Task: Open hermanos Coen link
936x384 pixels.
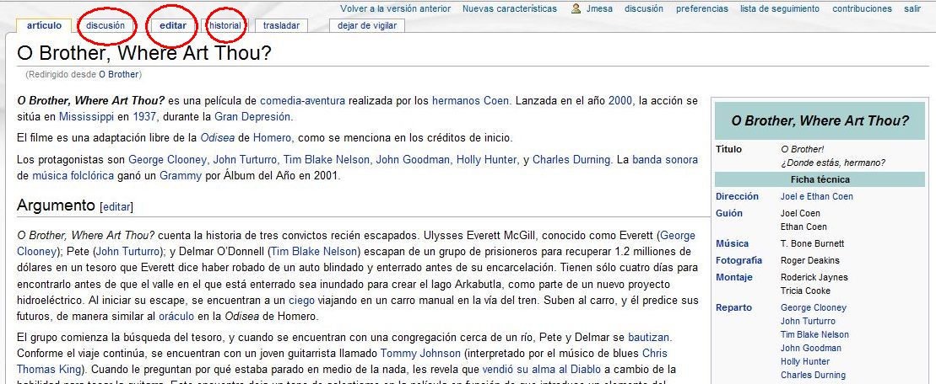Action: (x=470, y=100)
